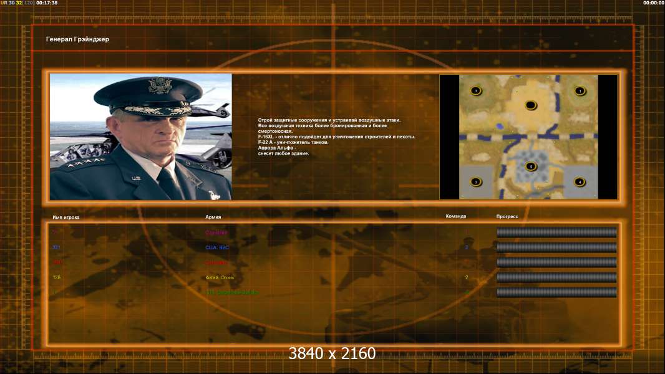This screenshot has width=665, height=374.
Task: Click the '00:00:00' timer in the corner
Action: pyautogui.click(x=654, y=2)
